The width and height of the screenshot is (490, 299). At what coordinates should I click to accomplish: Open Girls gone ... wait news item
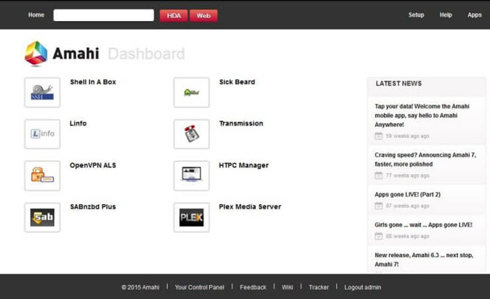tap(423, 225)
